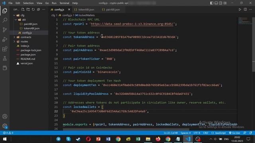Open Windows Start menu
The height and width of the screenshot is (143, 255).
tap(5, 139)
